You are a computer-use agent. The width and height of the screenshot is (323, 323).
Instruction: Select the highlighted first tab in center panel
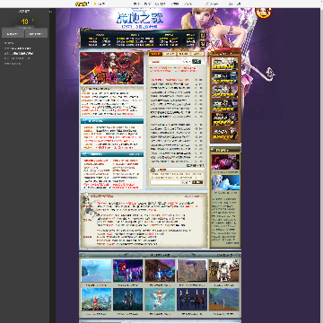tap(155, 54)
